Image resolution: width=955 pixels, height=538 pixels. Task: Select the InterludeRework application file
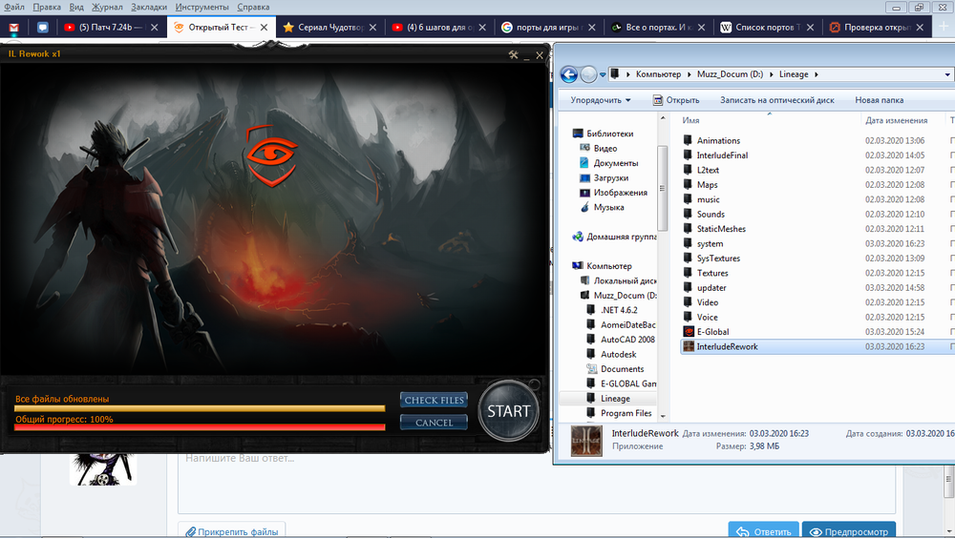pos(727,346)
